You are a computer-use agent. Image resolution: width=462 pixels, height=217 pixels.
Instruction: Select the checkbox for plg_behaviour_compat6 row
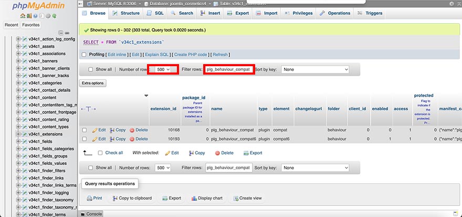(84, 139)
